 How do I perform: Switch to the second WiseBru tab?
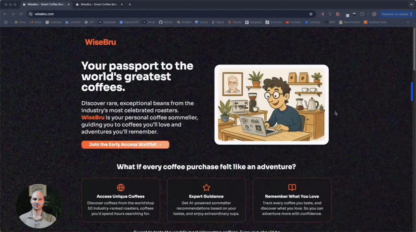(99, 4)
